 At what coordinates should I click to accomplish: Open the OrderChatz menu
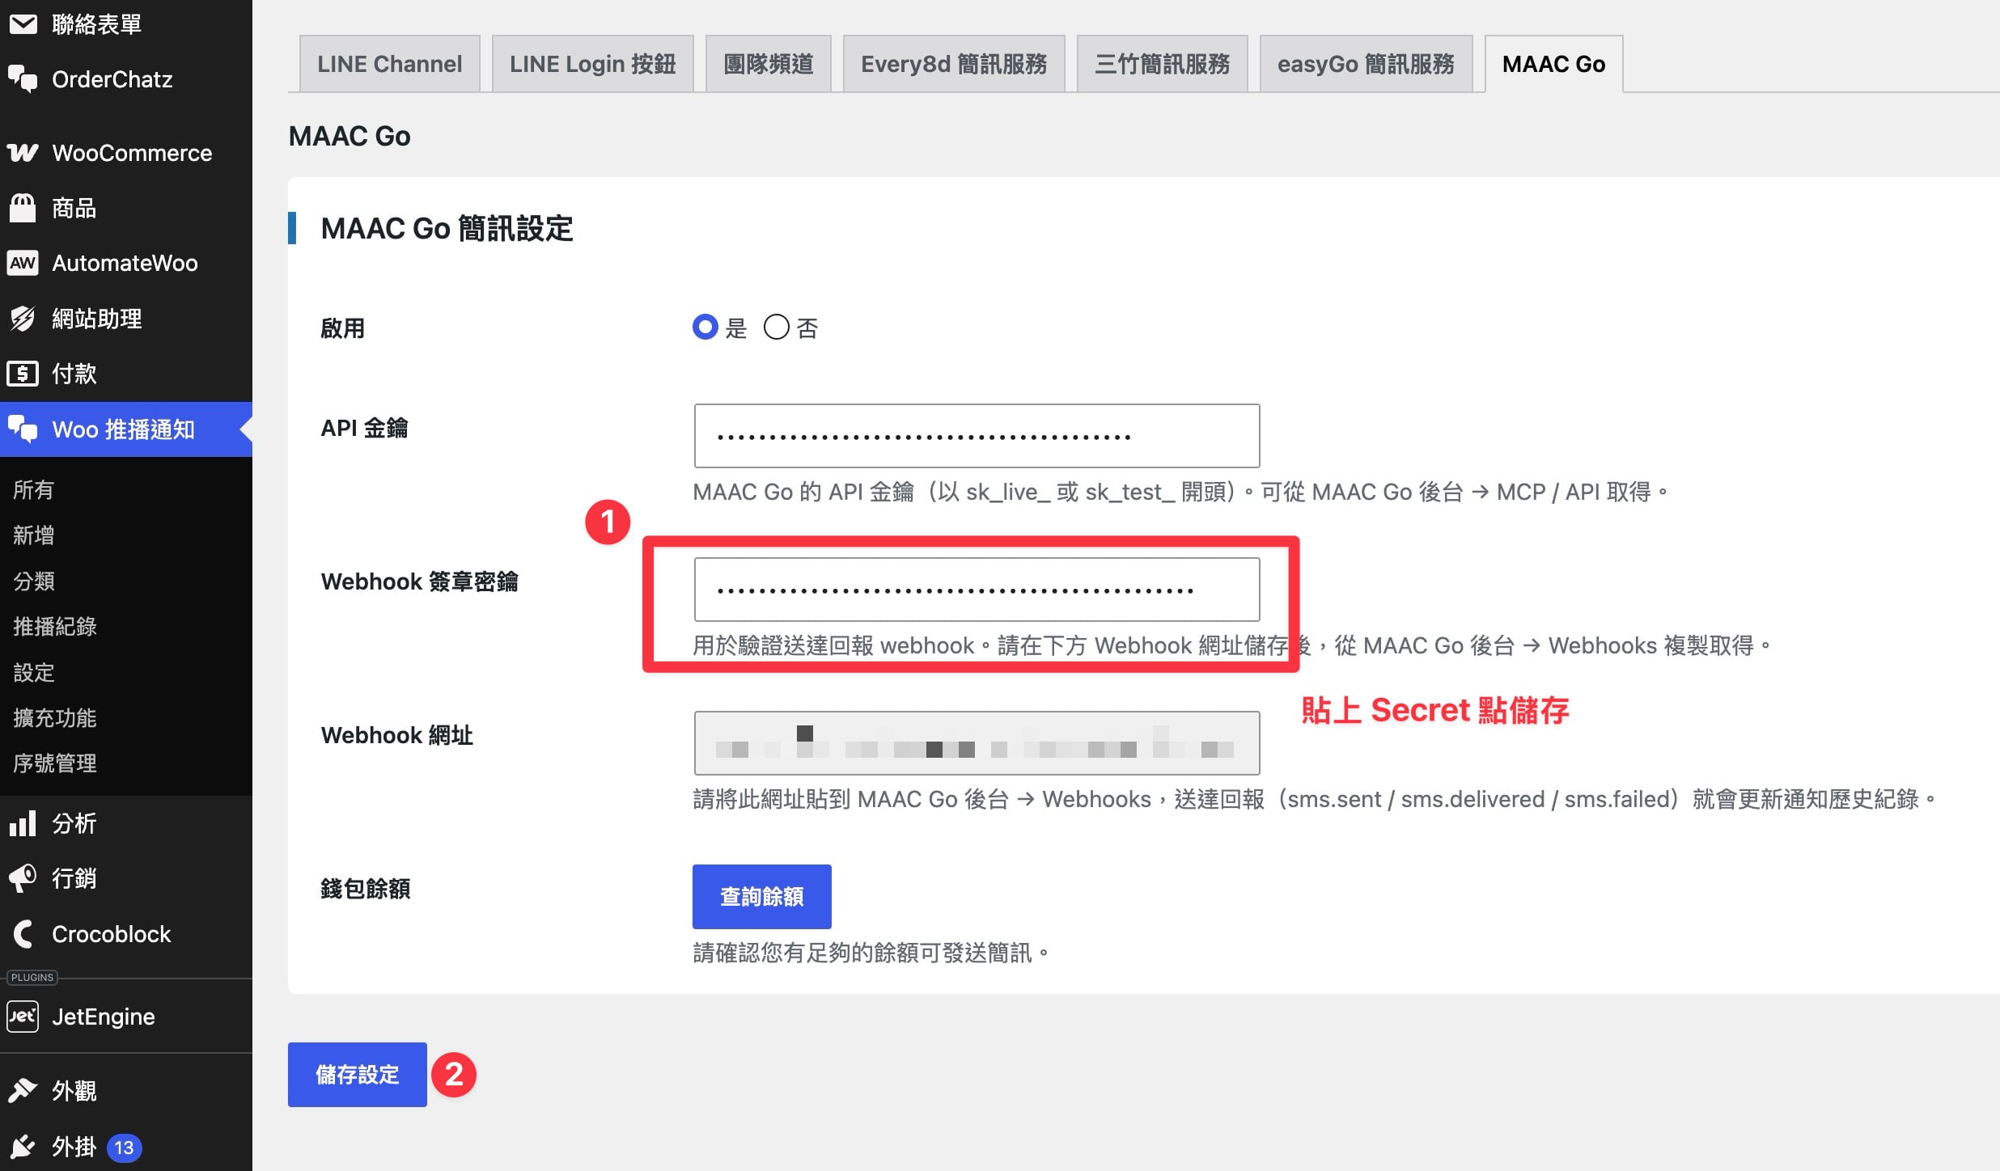pyautogui.click(x=126, y=79)
